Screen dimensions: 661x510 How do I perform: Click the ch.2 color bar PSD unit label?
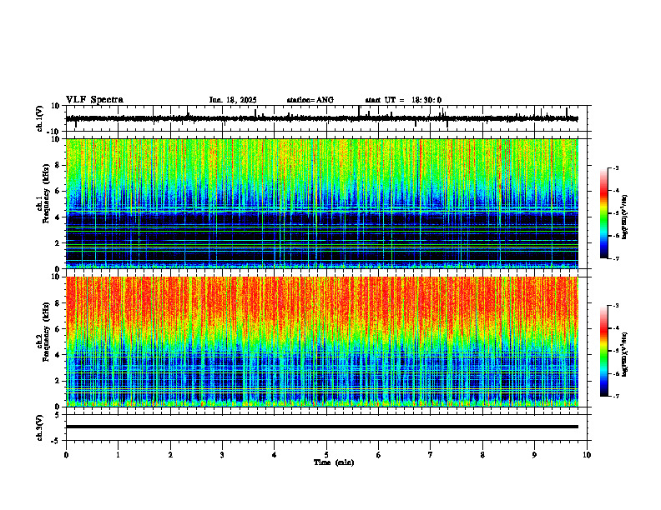point(624,354)
